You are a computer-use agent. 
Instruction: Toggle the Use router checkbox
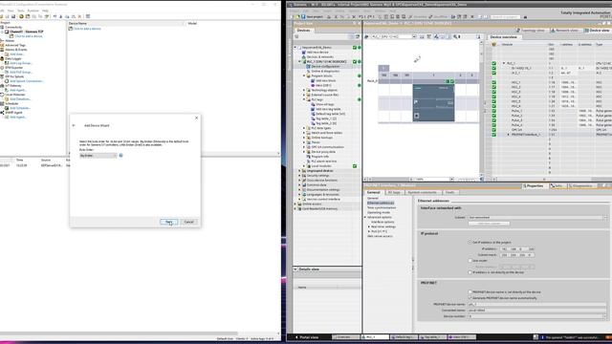tap(470, 261)
